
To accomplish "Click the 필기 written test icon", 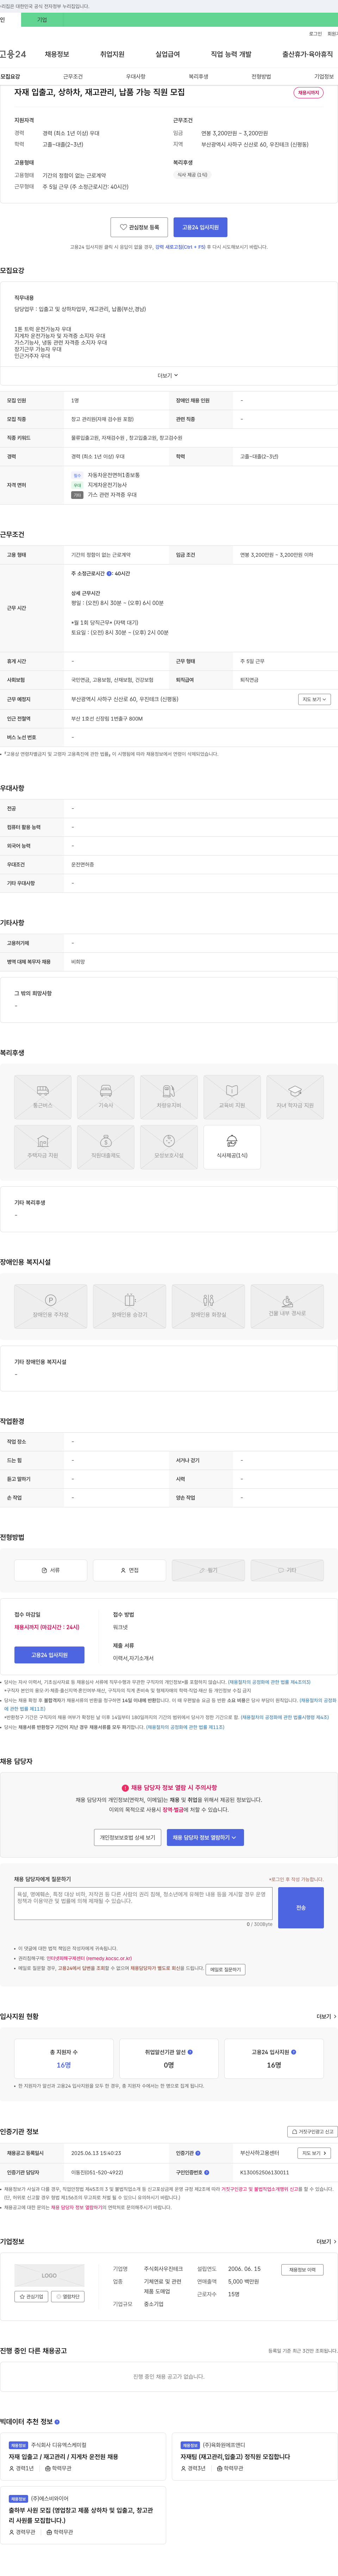I will (x=208, y=1570).
